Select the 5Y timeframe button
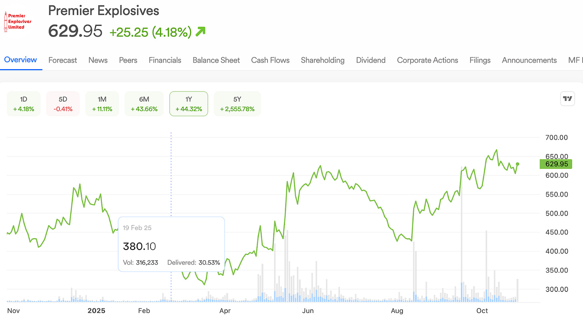This screenshot has width=583, height=323. 237,104
